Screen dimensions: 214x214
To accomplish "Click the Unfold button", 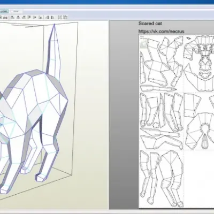I will tap(4, 11).
